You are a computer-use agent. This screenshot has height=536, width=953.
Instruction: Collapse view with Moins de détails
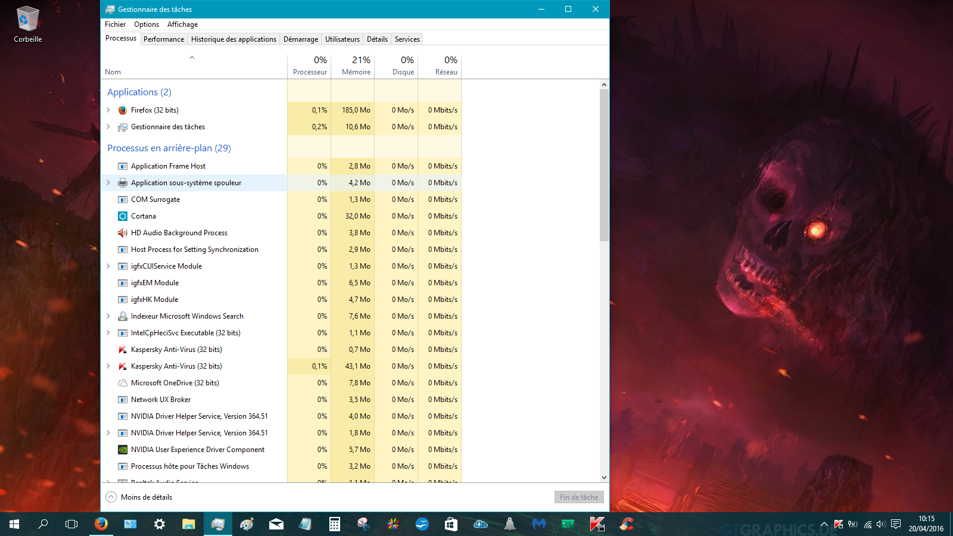pos(139,497)
